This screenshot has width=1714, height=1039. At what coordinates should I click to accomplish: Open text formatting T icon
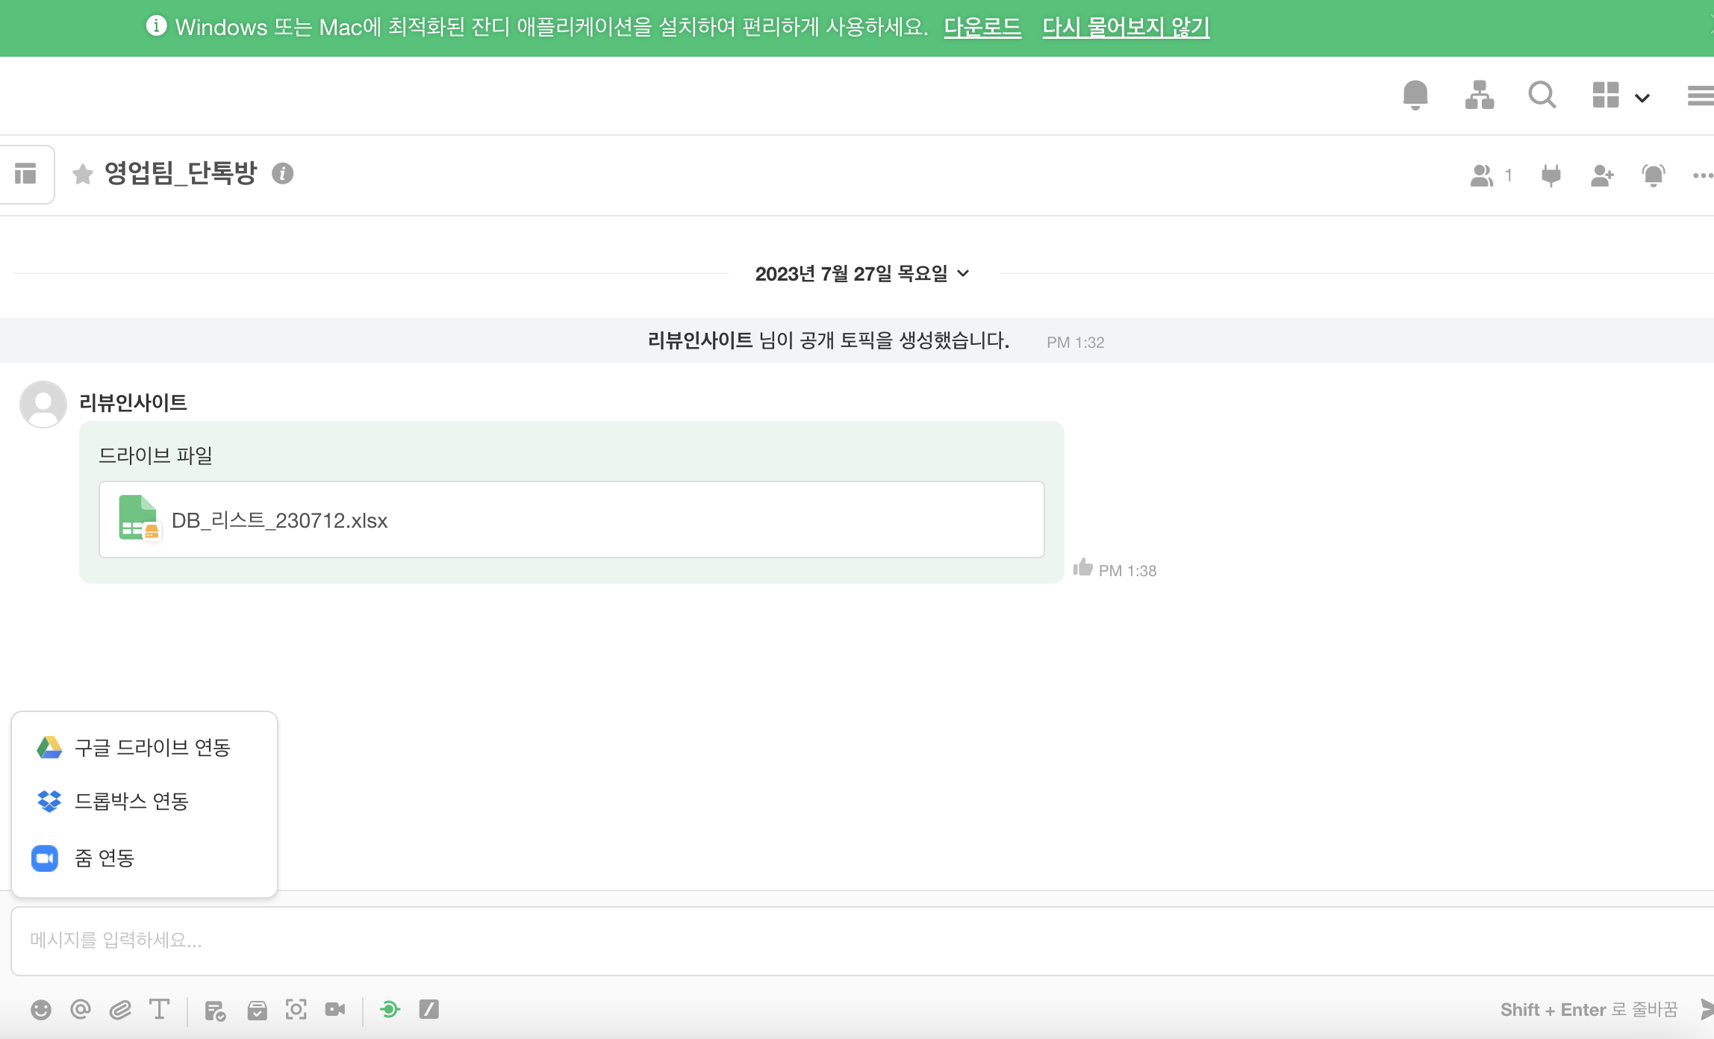click(x=159, y=1010)
